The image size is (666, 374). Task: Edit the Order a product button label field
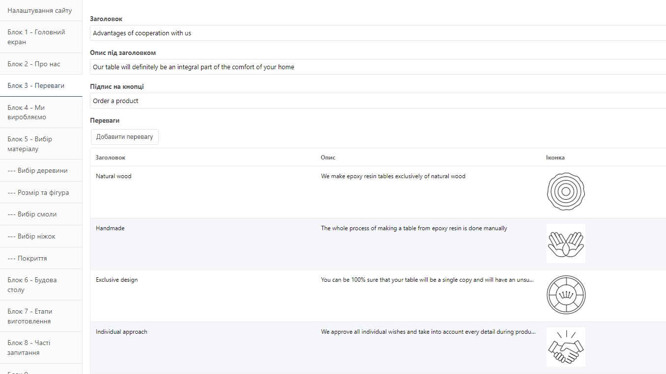click(378, 101)
